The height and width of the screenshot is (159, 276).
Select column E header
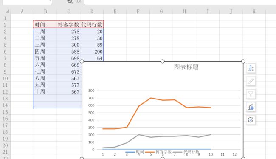pos(115,11)
